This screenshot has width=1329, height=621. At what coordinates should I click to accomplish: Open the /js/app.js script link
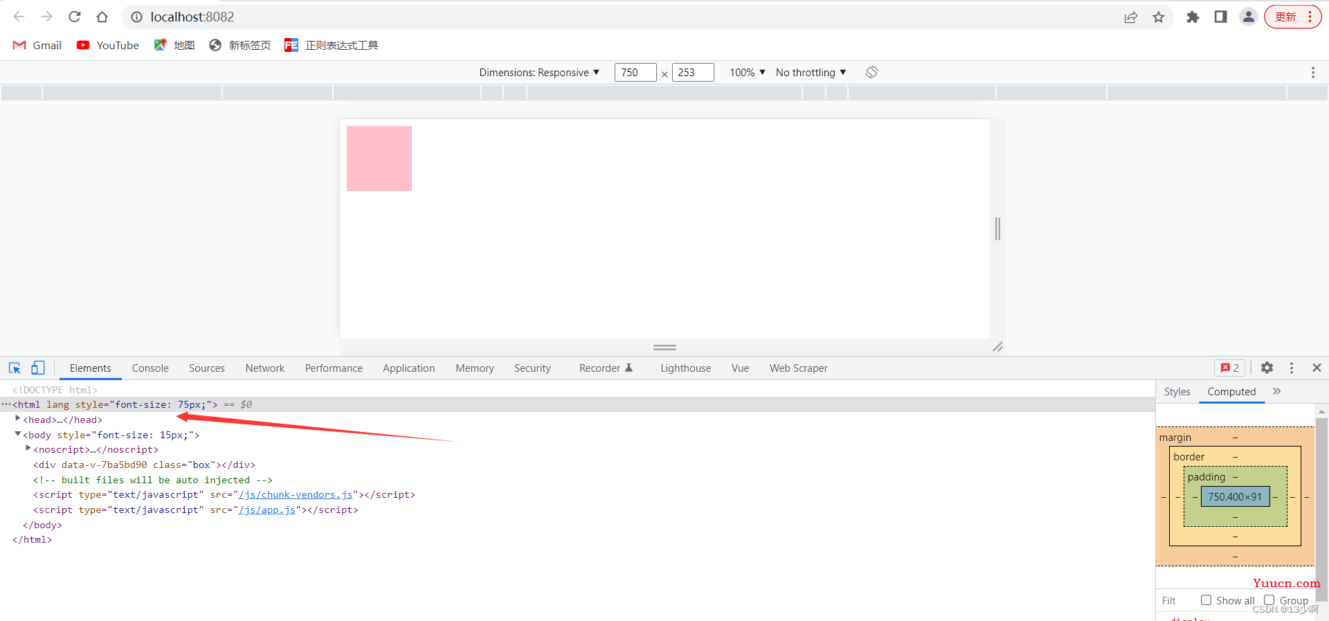[268, 510]
